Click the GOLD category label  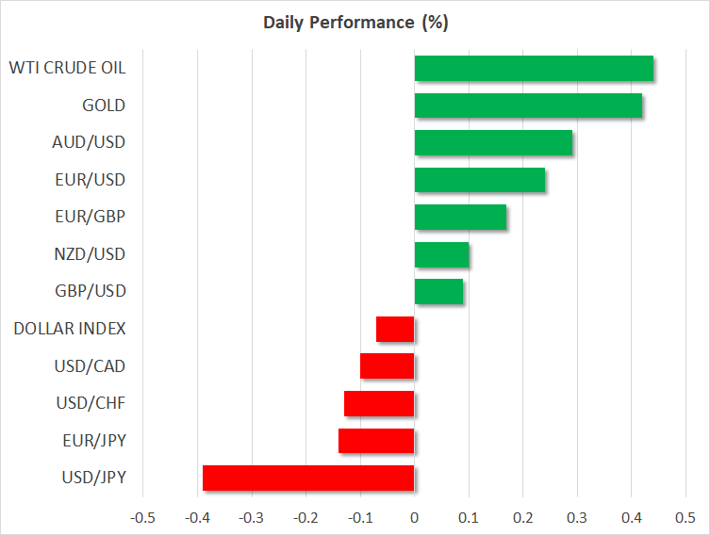pyautogui.click(x=105, y=105)
